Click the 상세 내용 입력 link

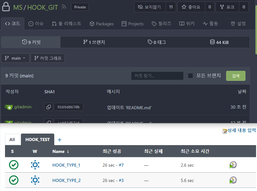pyautogui.click(x=242, y=130)
